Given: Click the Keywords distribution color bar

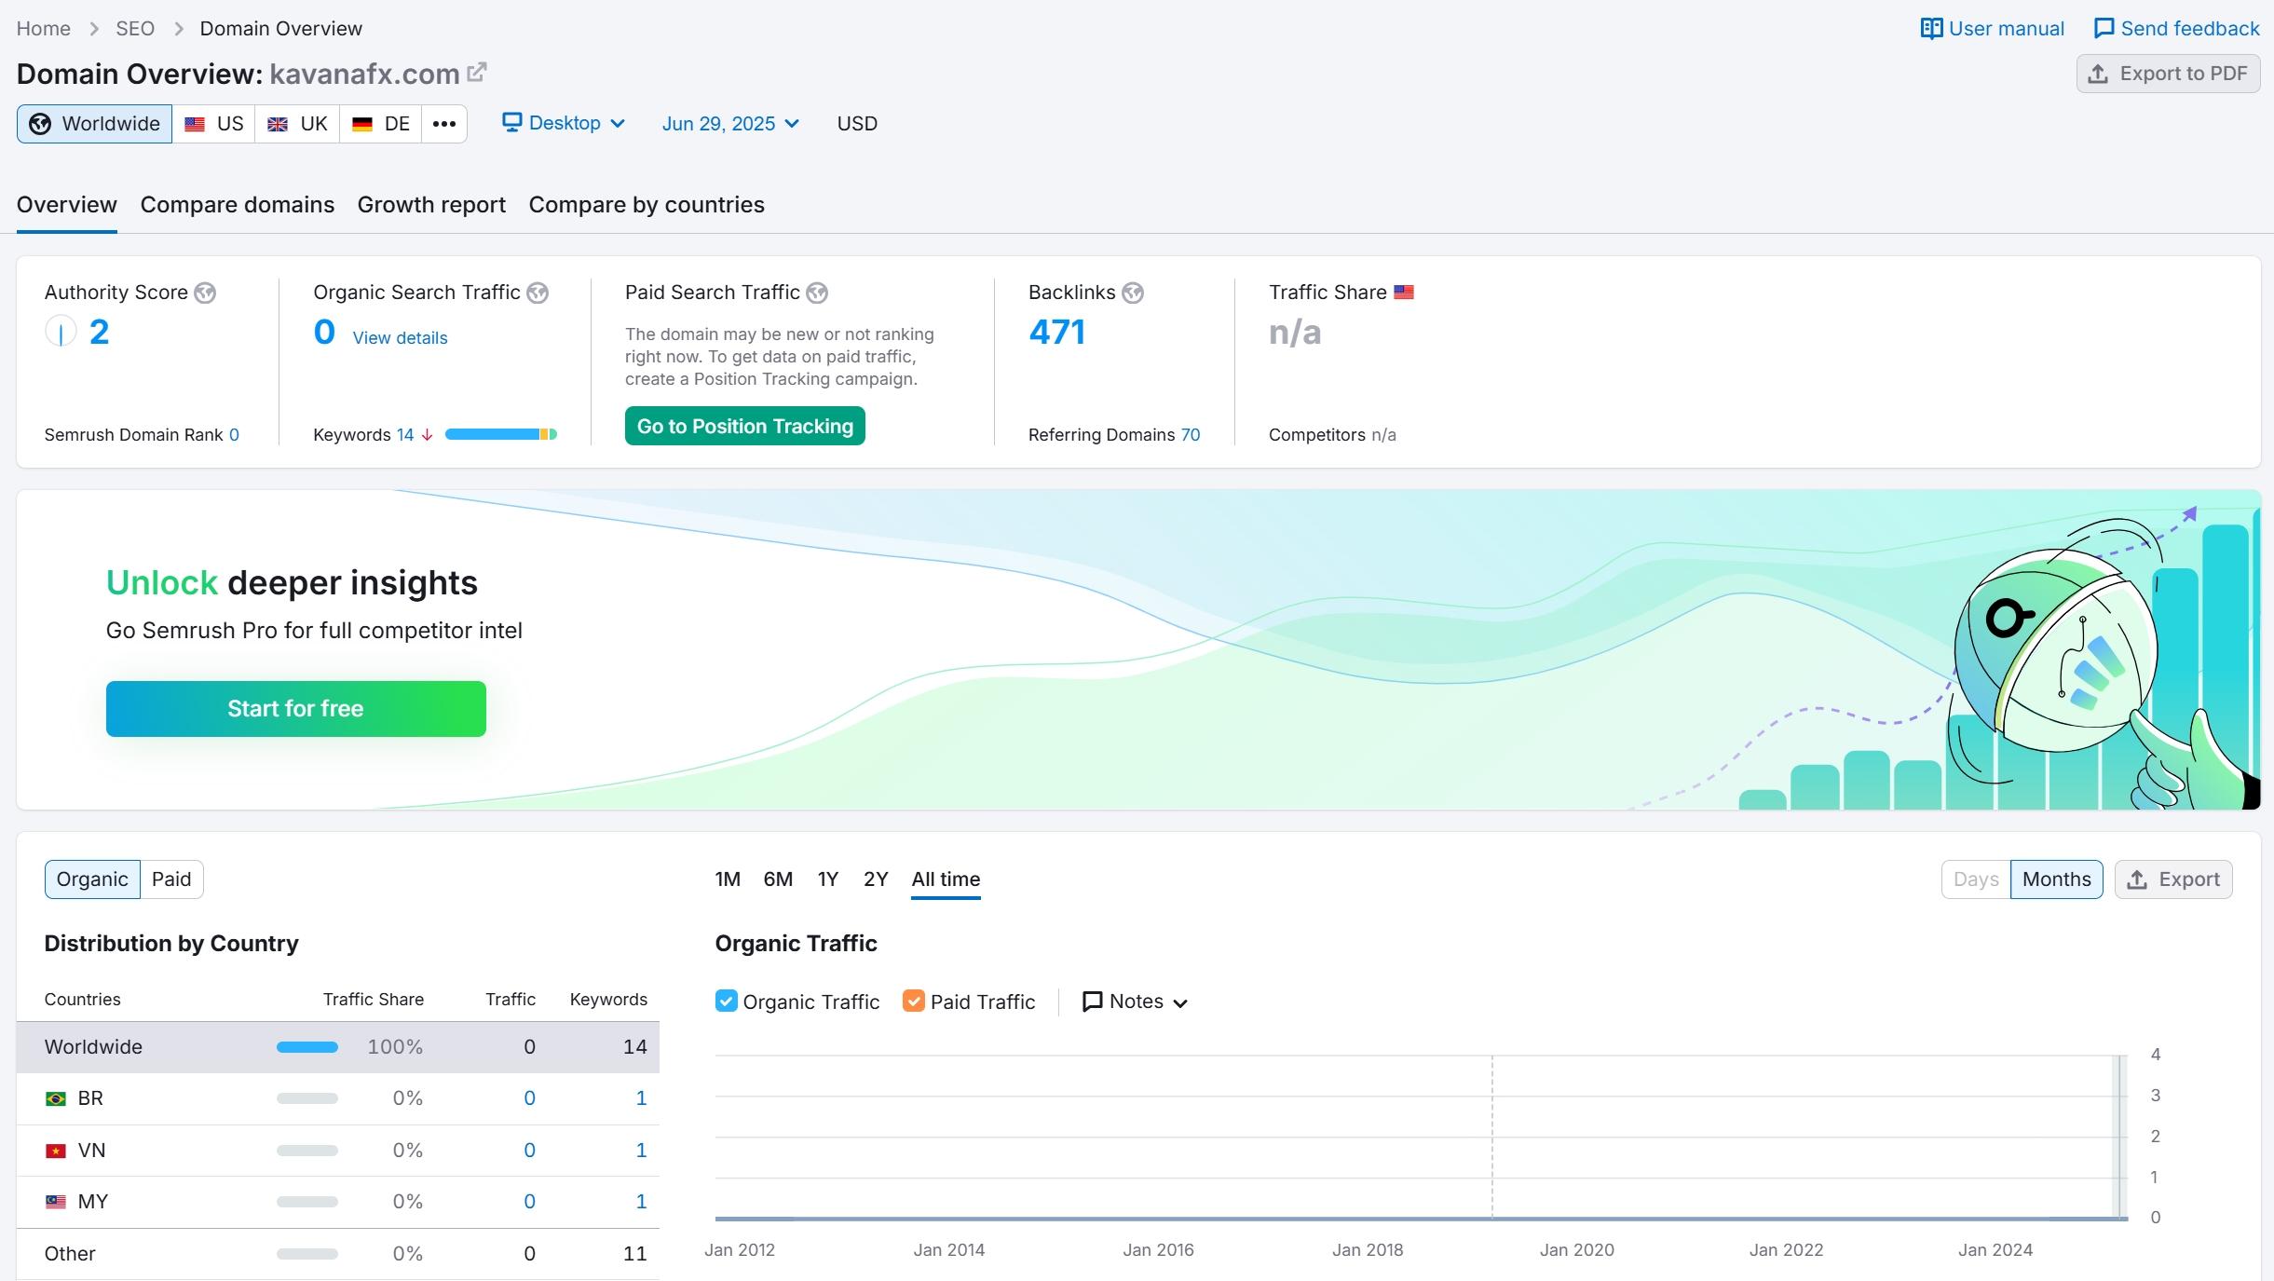Looking at the screenshot, I should [501, 434].
